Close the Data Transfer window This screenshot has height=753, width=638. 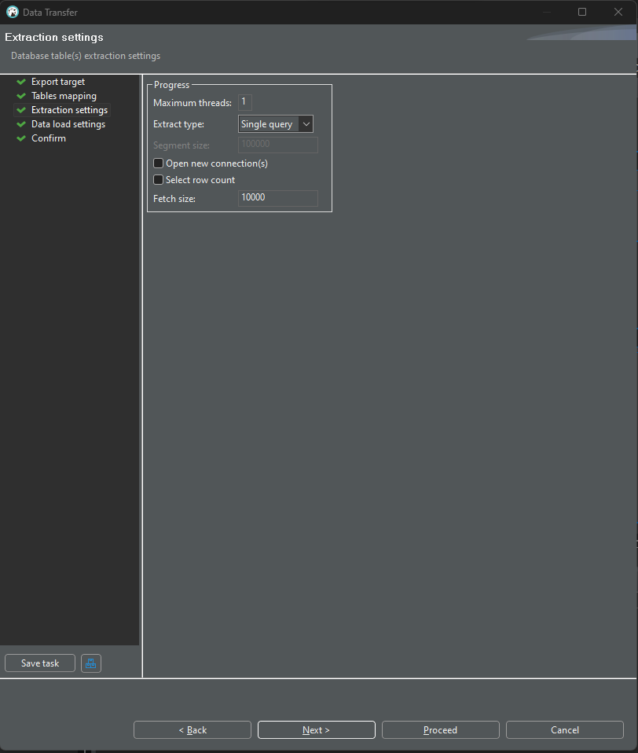point(618,12)
